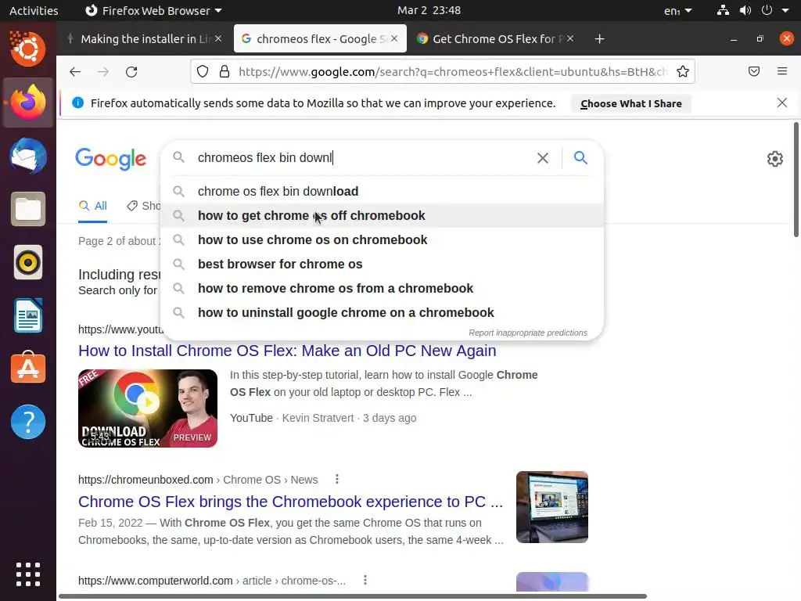The image size is (801, 601).
Task: Click 'Report inappropriate predictions' link
Action: pyautogui.click(x=528, y=333)
